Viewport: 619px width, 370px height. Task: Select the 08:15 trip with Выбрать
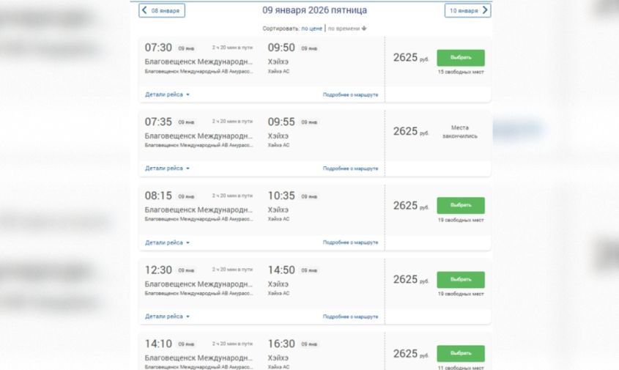(461, 205)
